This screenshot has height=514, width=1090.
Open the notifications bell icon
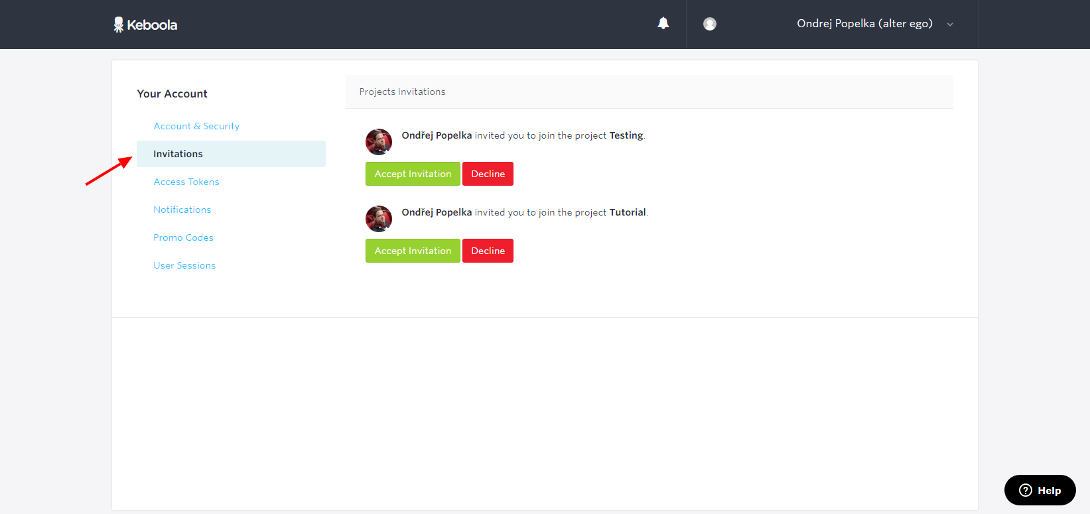[x=663, y=23]
